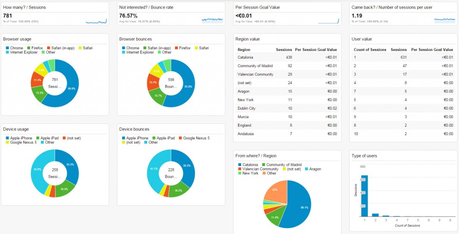The width and height of the screenshot is (459, 234).
Task: Open the Device bounces widget title
Action: tap(134, 129)
